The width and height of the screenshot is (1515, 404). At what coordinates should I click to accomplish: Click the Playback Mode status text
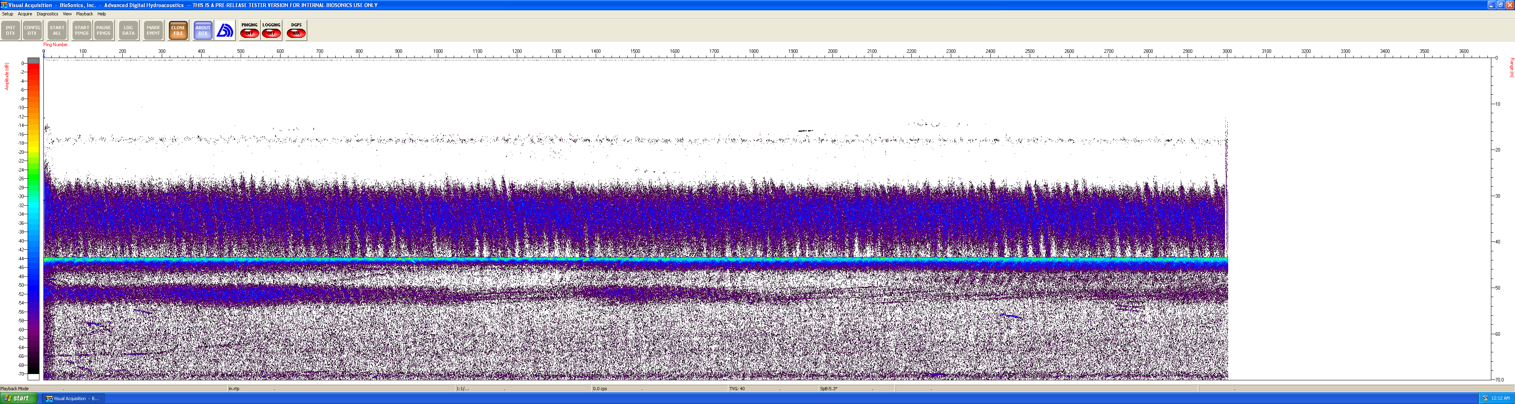(15, 389)
